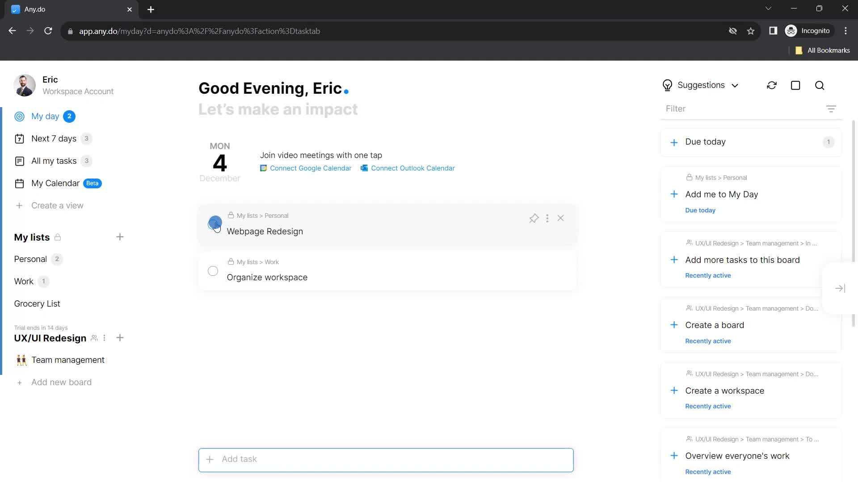Click Add me to My Day button
858x482 pixels.
point(722,194)
